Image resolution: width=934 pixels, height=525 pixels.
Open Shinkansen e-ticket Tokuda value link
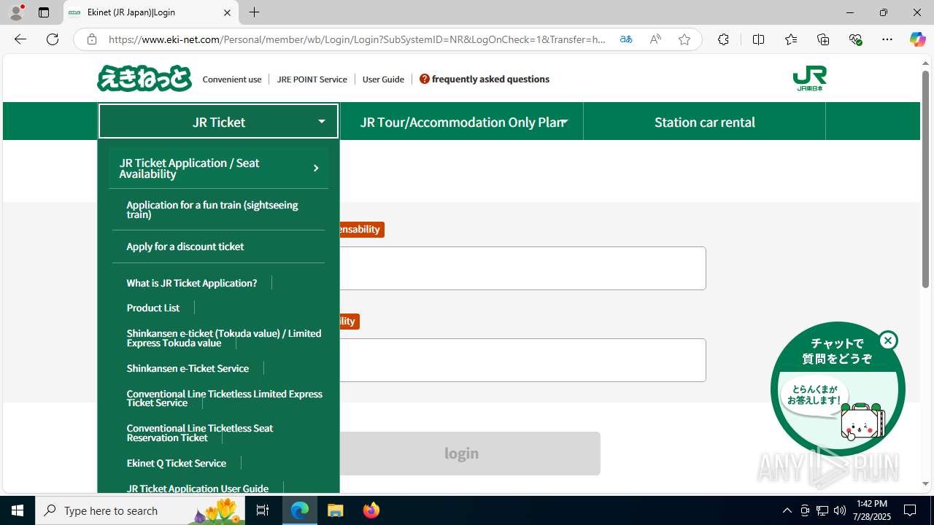tap(223, 338)
